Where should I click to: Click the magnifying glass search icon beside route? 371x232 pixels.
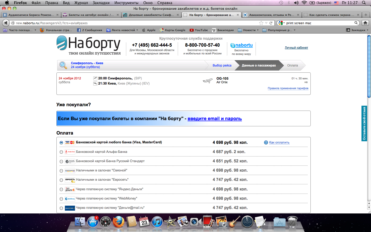point(63,65)
